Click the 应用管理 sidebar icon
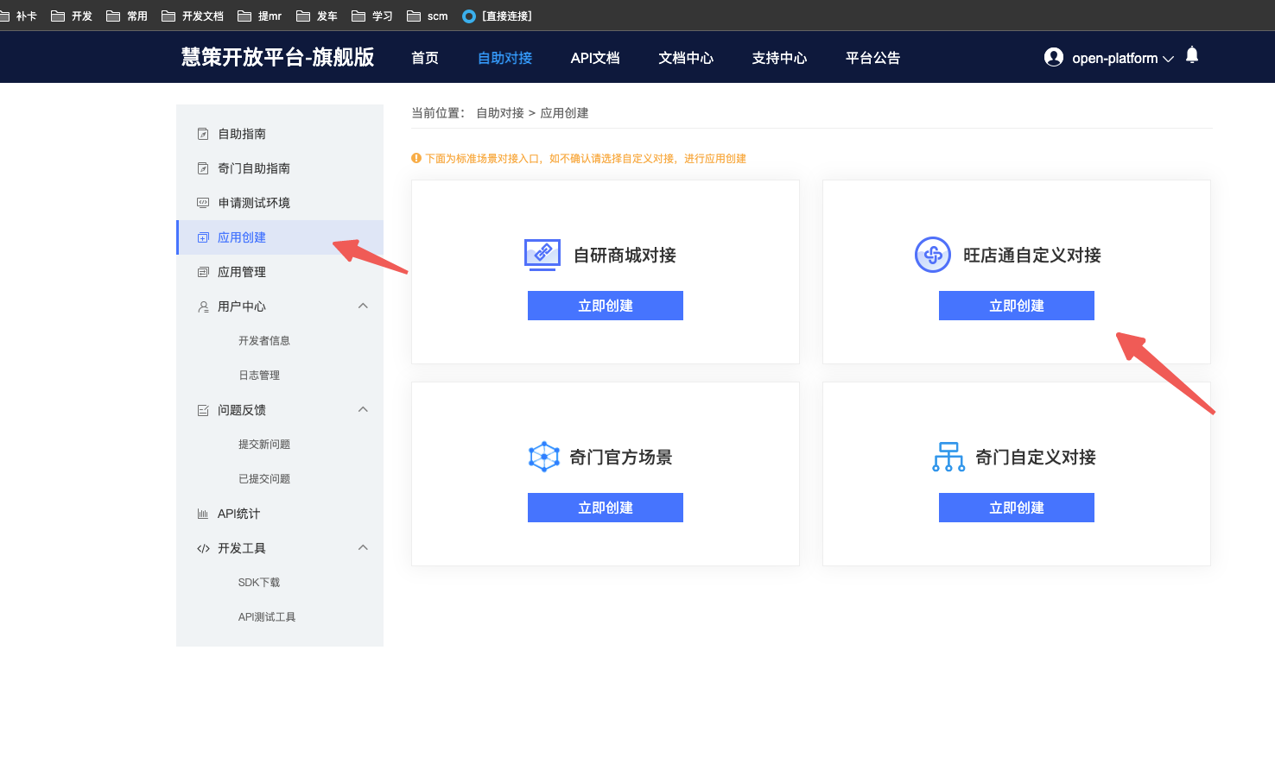 [x=203, y=272]
